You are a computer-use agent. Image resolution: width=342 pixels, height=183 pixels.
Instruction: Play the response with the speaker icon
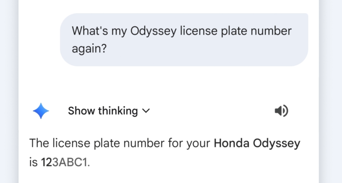point(281,111)
